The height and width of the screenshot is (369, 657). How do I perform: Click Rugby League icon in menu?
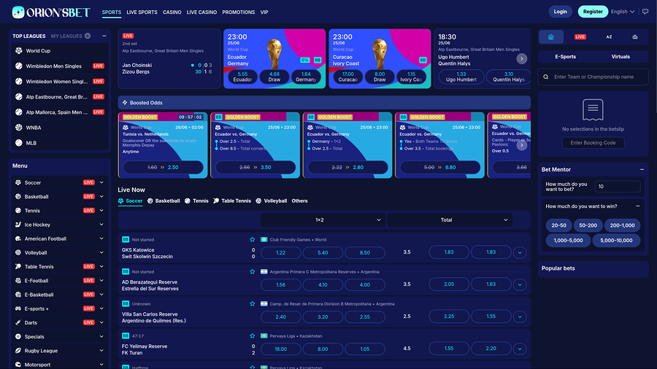point(18,351)
